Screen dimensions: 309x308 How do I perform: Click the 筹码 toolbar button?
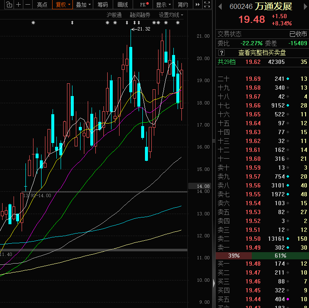103,5
